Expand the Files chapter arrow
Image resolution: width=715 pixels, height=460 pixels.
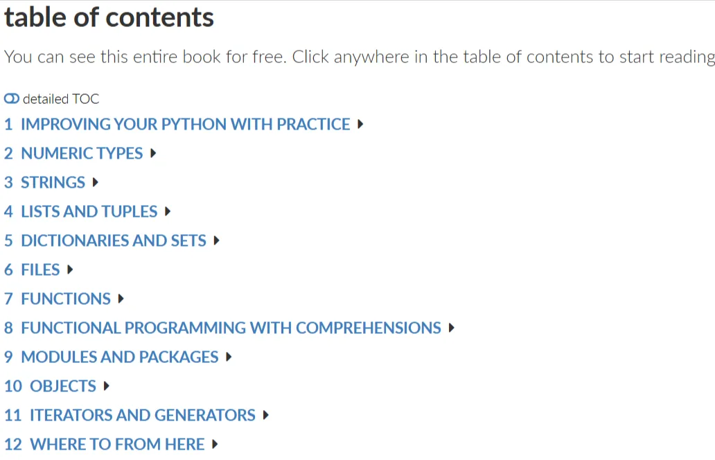pos(70,269)
